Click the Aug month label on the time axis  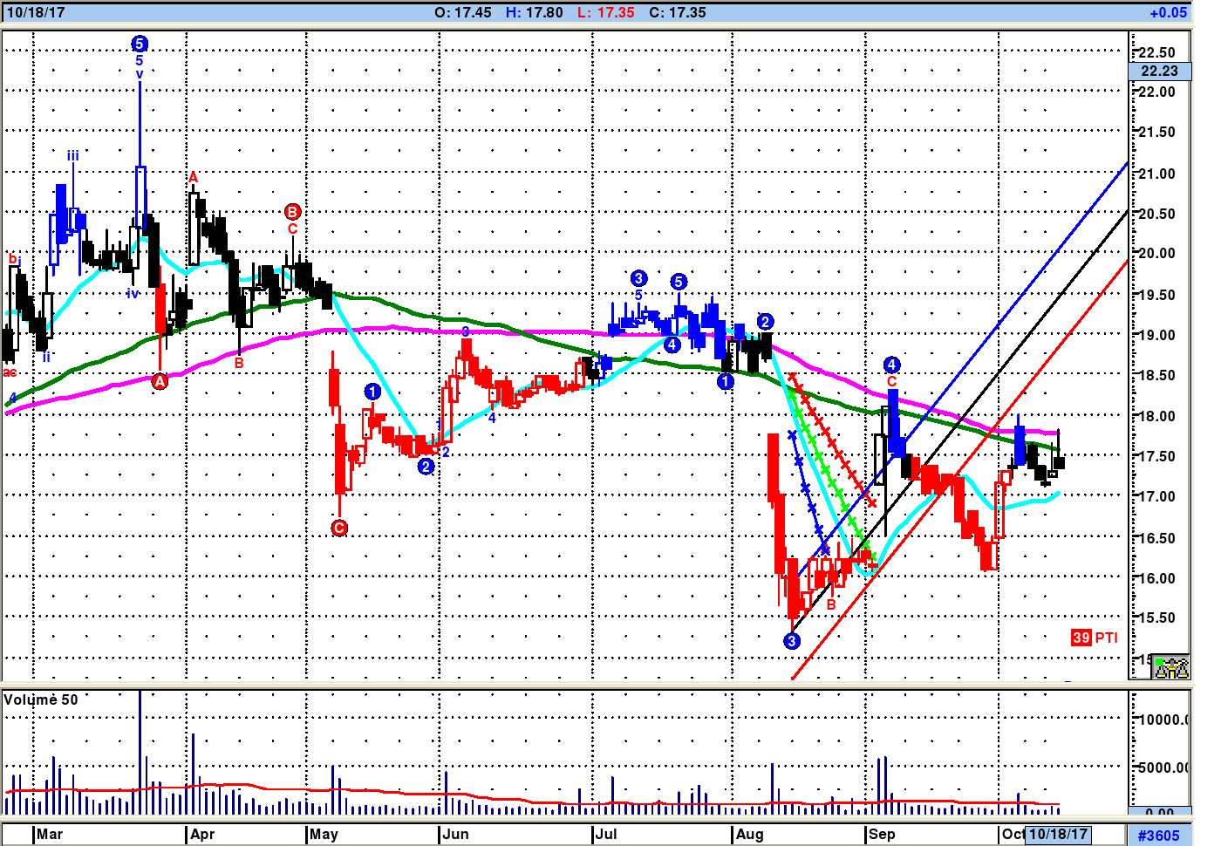[749, 834]
